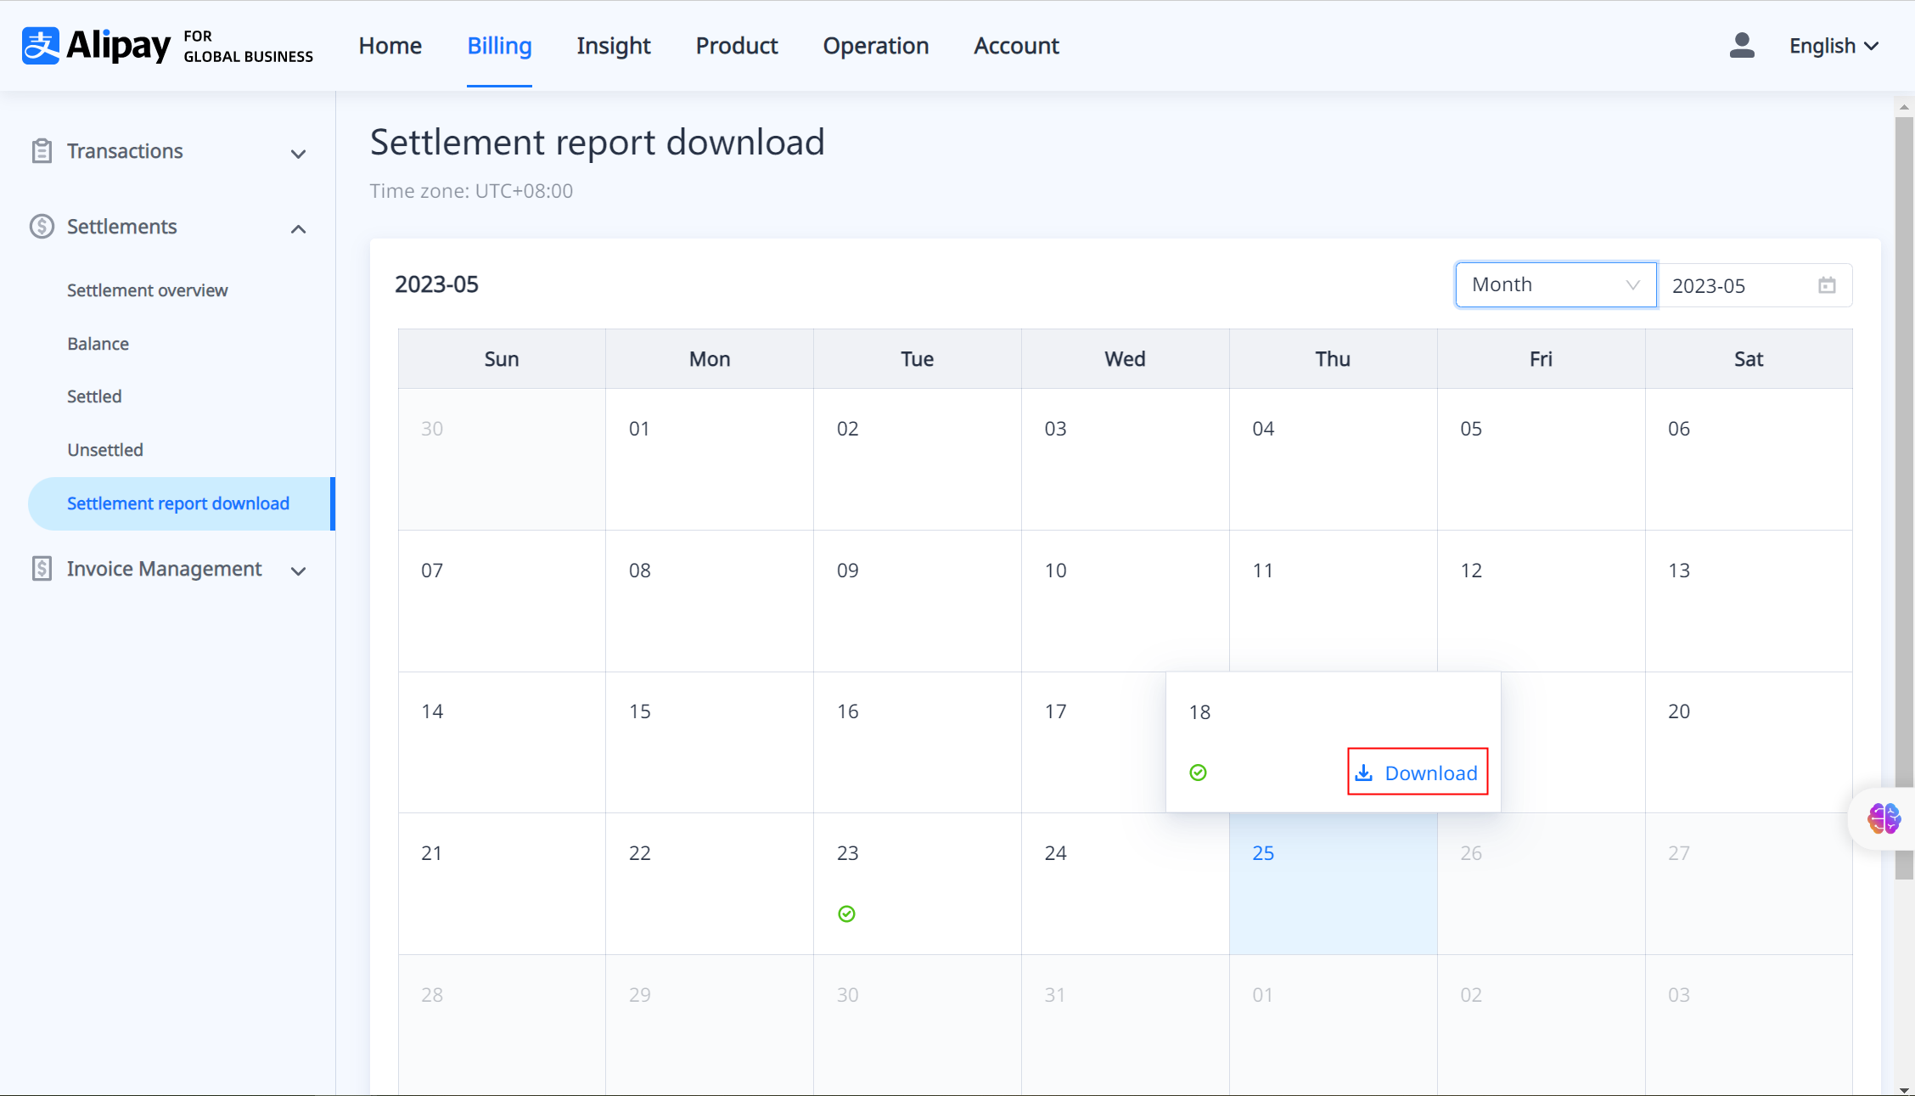The height and width of the screenshot is (1096, 1915).
Task: Switch to the Insight tab
Action: (x=613, y=46)
